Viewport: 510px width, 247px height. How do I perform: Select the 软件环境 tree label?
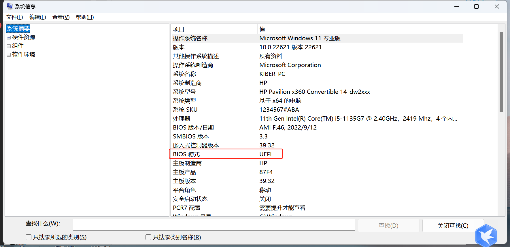(24, 54)
